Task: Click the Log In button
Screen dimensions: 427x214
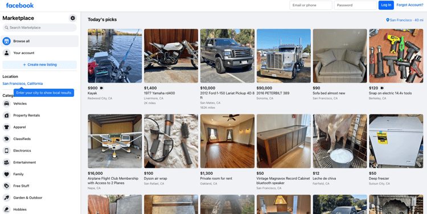Action: pos(386,5)
